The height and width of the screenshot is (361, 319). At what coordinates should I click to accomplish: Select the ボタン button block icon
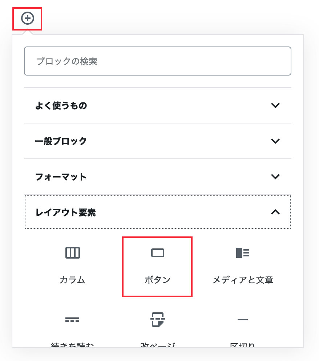[158, 253]
